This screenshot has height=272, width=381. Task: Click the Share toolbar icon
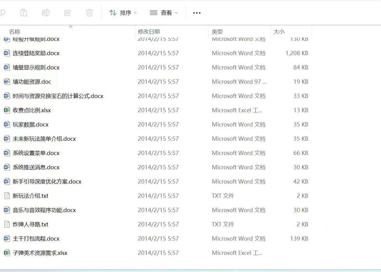pyautogui.click(x=68, y=12)
